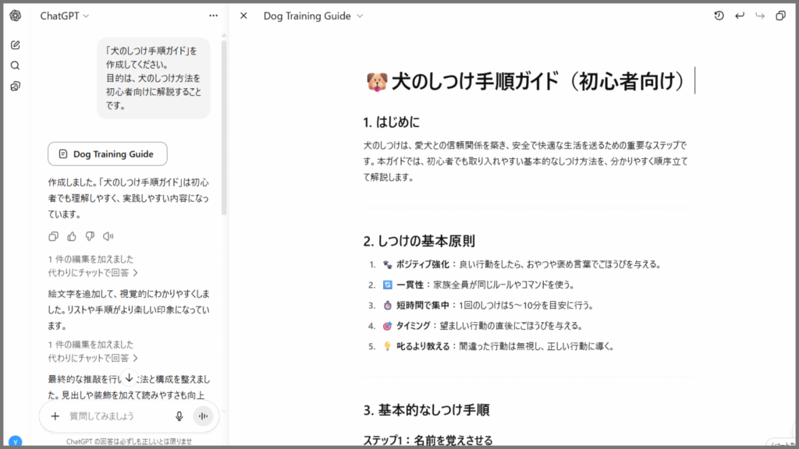This screenshot has width=799, height=449.
Task: Open the plus attachment menu in message box
Action: click(55, 416)
